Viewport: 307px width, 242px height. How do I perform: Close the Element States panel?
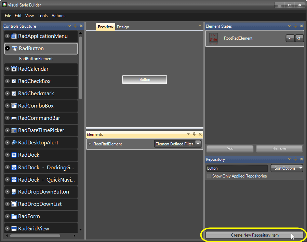click(302, 26)
